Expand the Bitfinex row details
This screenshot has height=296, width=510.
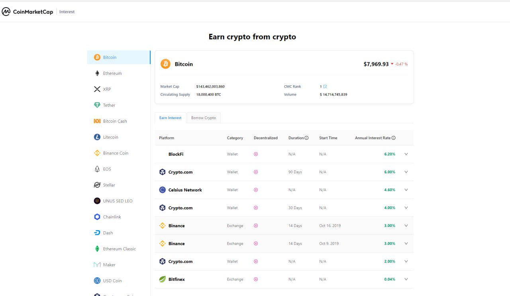click(x=406, y=279)
